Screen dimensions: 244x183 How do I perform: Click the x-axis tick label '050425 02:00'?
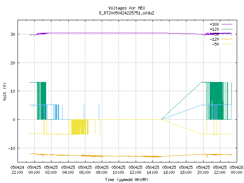51,170
